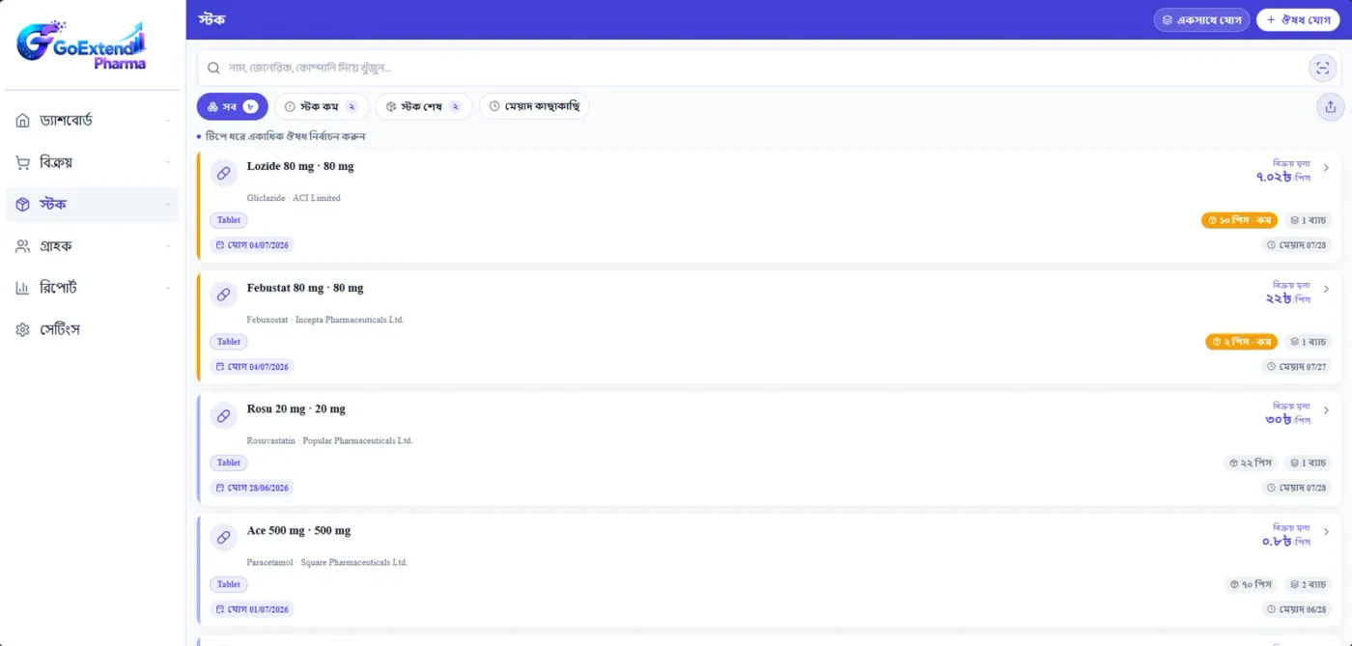Screen dimensions: 1352x646
Task: Expand the স্টক sidebar menu chevron
Action: 168,205
